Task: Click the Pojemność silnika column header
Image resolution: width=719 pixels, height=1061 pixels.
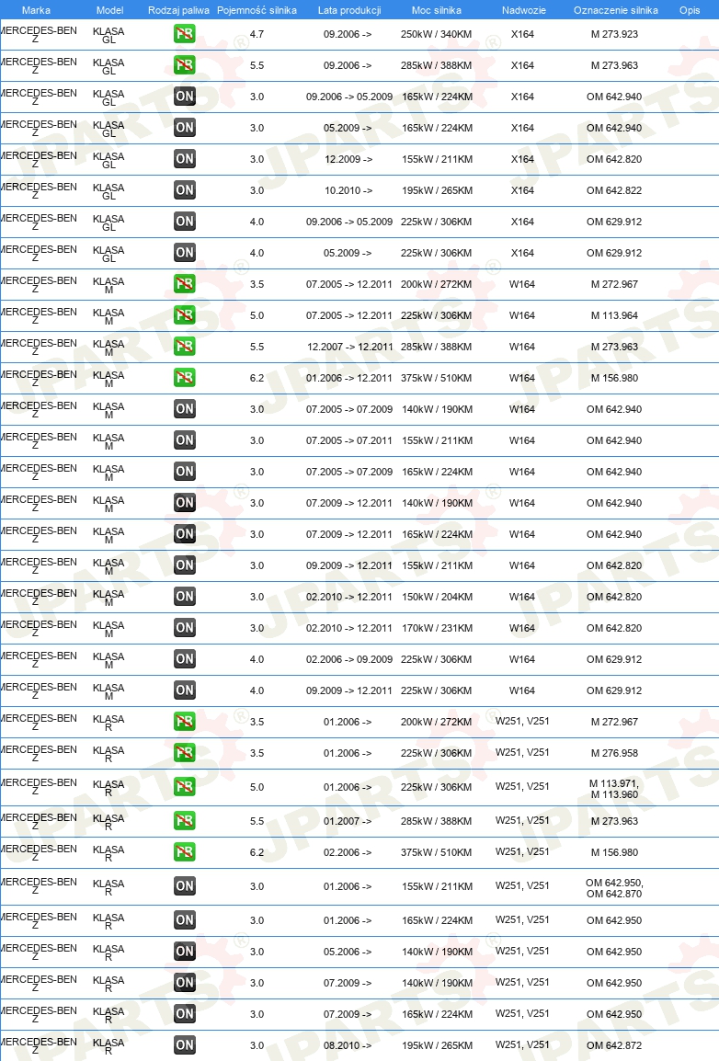Action: [257, 10]
